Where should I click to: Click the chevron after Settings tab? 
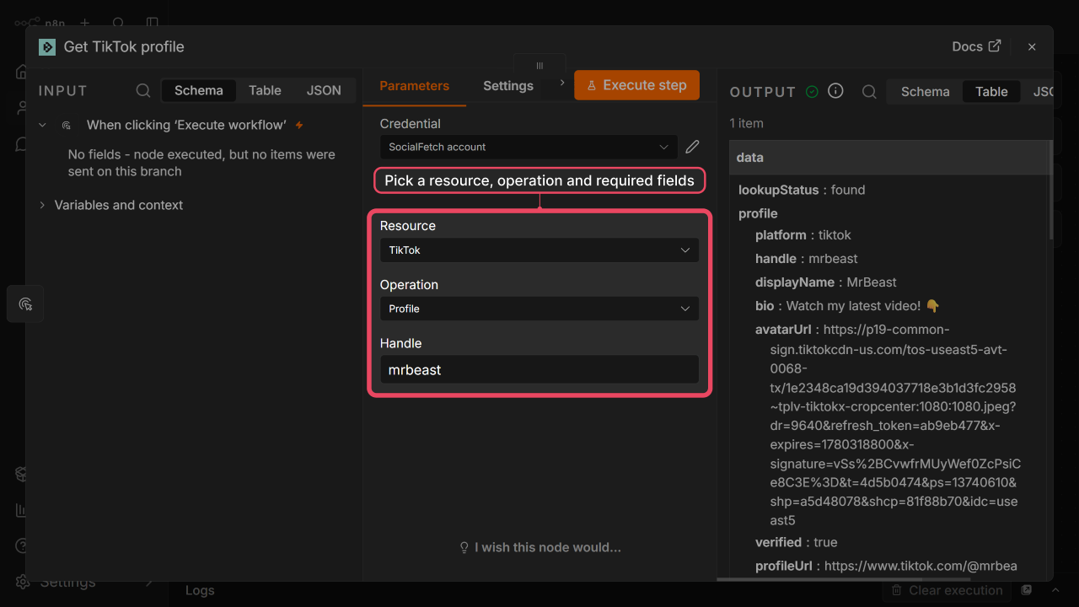click(562, 83)
